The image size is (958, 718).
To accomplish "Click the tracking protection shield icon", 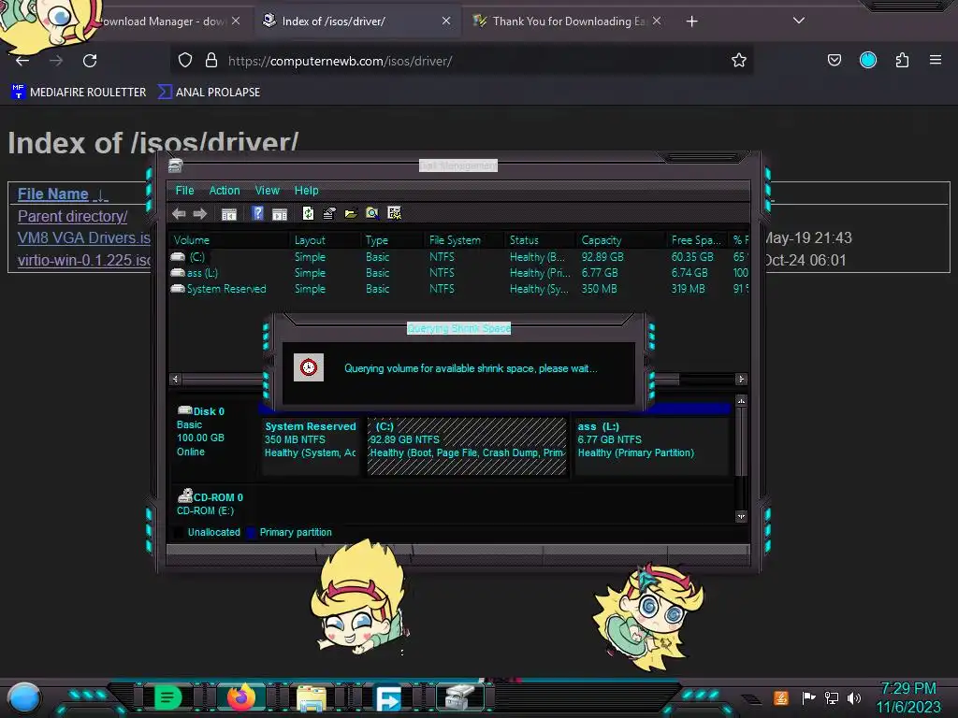I will click(x=185, y=60).
